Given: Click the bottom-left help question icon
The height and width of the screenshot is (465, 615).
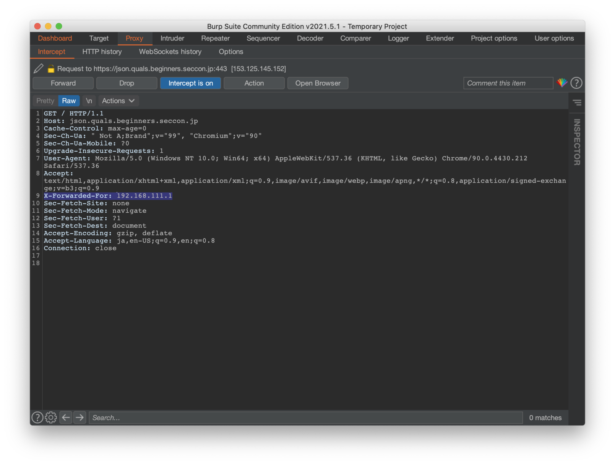Looking at the screenshot, I should click(37, 418).
